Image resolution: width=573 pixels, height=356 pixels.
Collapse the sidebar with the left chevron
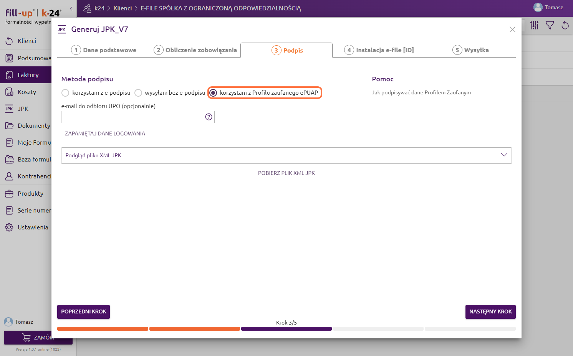coord(71,8)
